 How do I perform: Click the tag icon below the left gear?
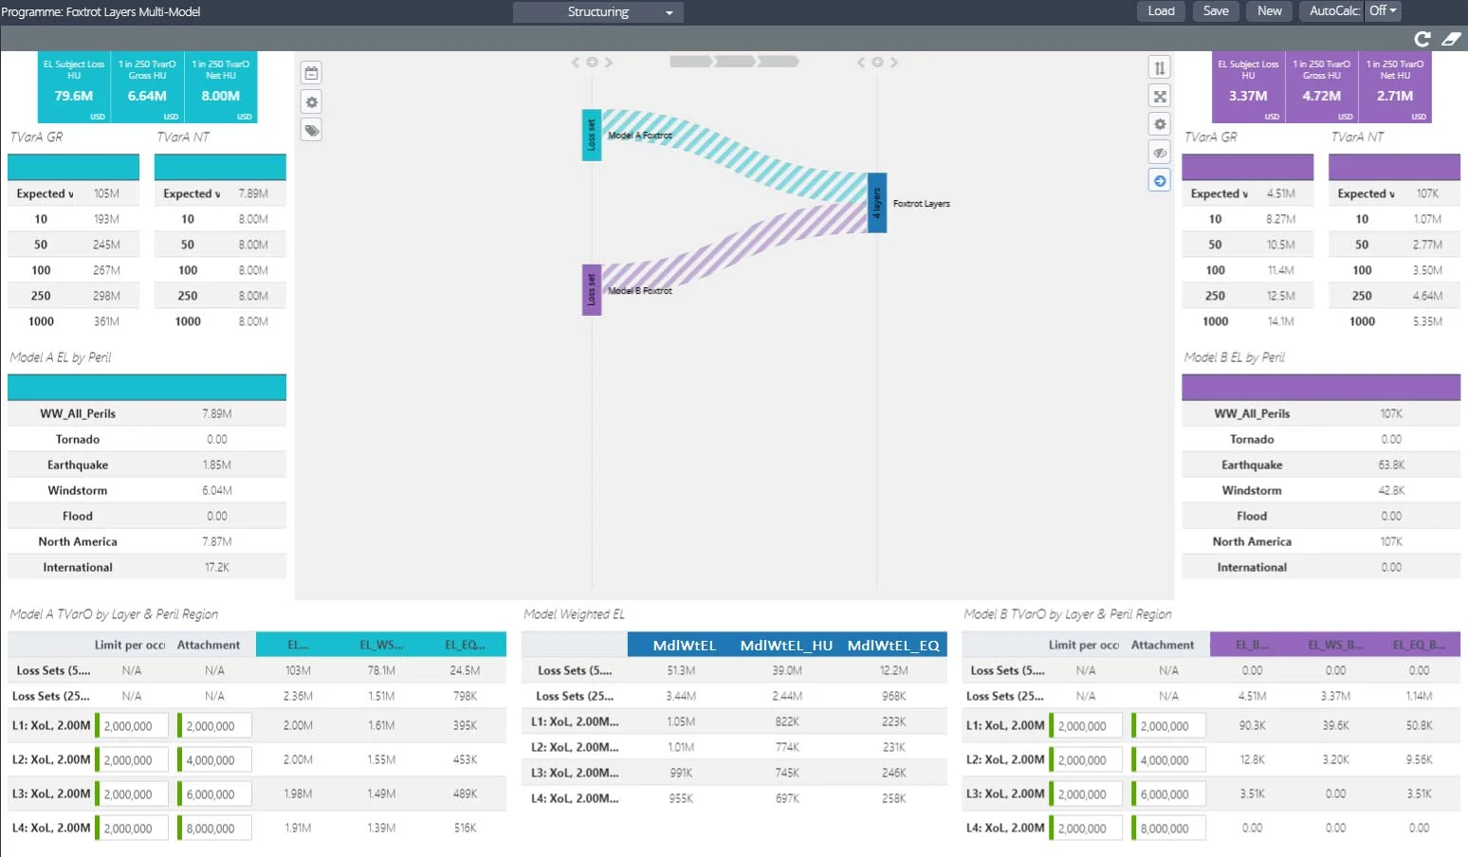(x=310, y=129)
